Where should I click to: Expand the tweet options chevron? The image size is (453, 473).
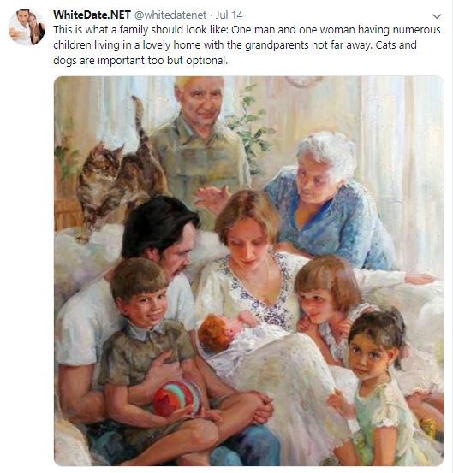[437, 16]
